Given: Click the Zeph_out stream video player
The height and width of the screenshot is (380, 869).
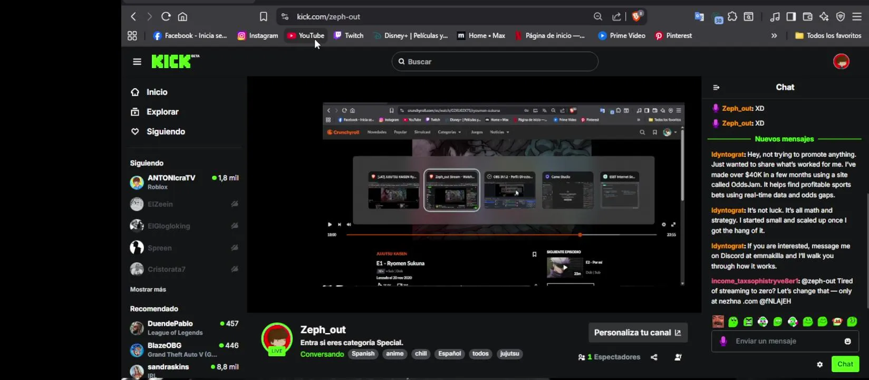Looking at the screenshot, I should point(474,195).
